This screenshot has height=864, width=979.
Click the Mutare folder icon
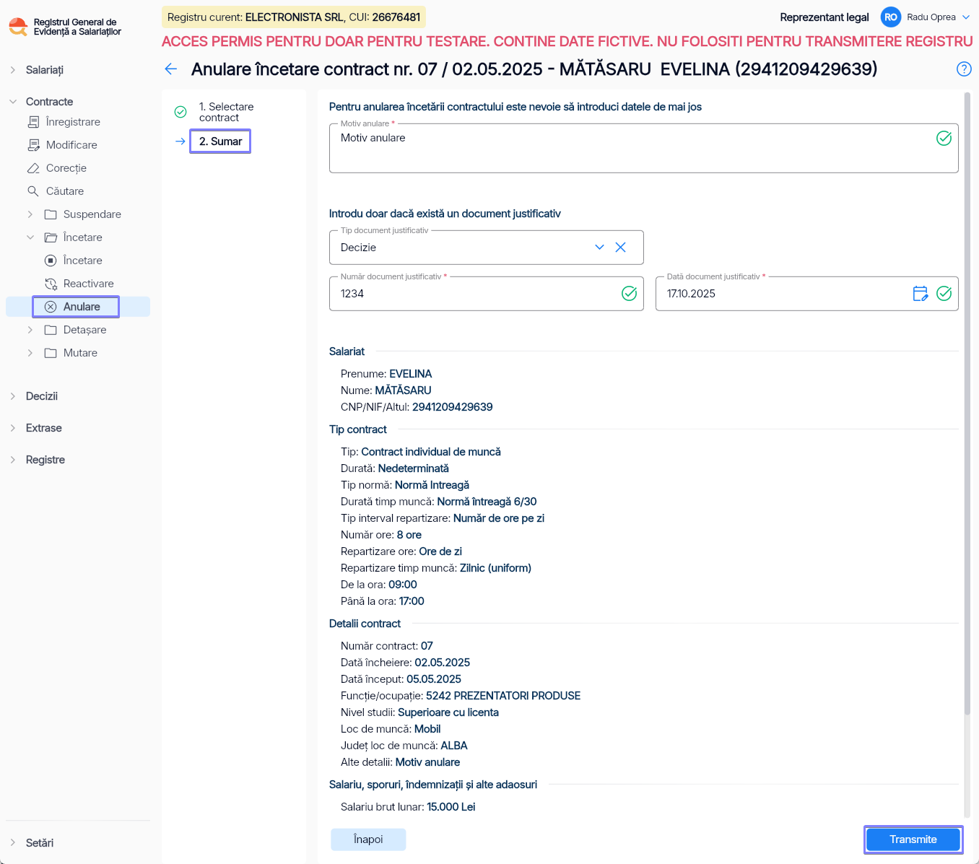pos(51,353)
